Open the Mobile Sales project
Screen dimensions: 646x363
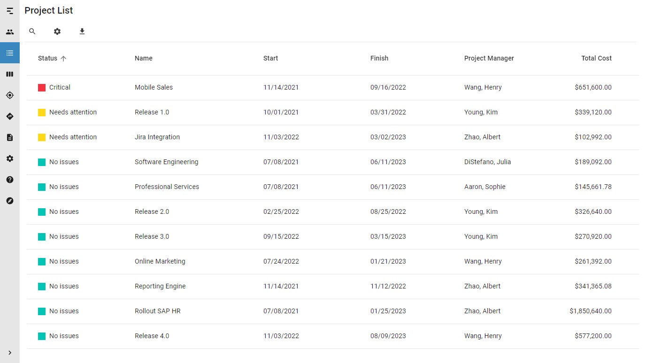click(x=154, y=87)
